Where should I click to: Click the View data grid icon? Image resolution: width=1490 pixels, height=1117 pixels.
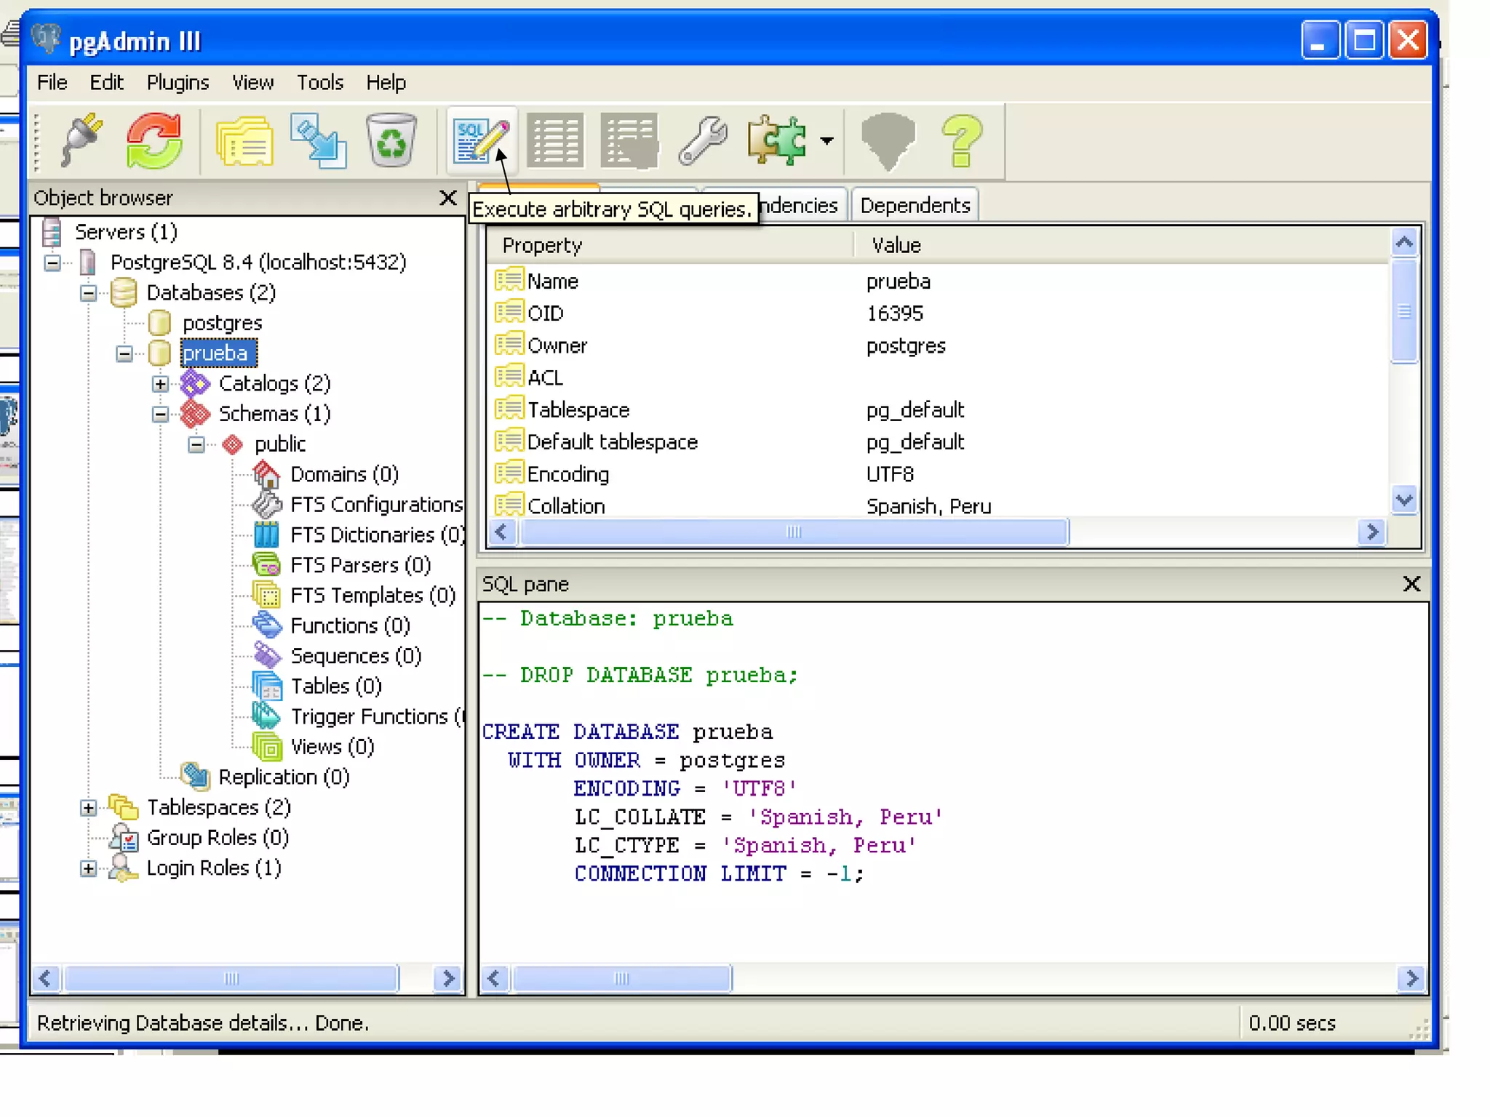point(555,141)
